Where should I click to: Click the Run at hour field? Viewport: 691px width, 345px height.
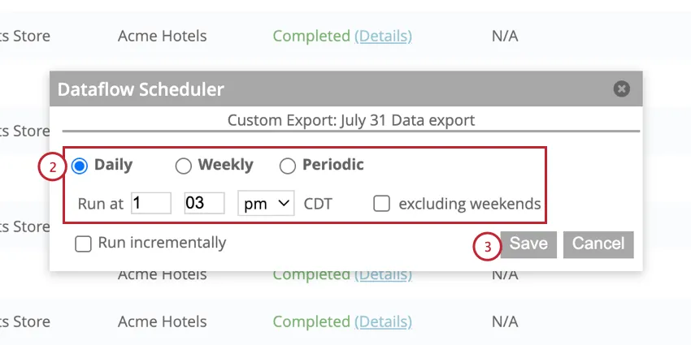tap(150, 203)
